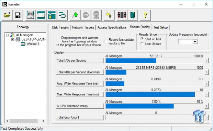Image resolution: width=213 pixels, height=131 pixels.
Task: Click % CPU Utilization (total) button
Action: tap(80, 106)
